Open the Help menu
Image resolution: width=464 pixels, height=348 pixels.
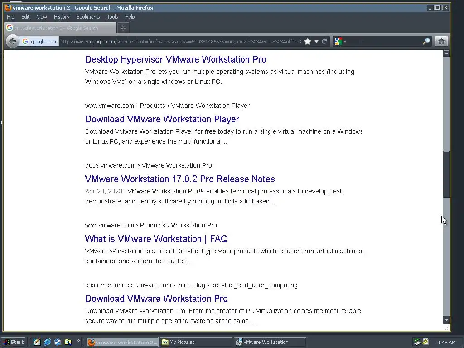[x=130, y=17]
